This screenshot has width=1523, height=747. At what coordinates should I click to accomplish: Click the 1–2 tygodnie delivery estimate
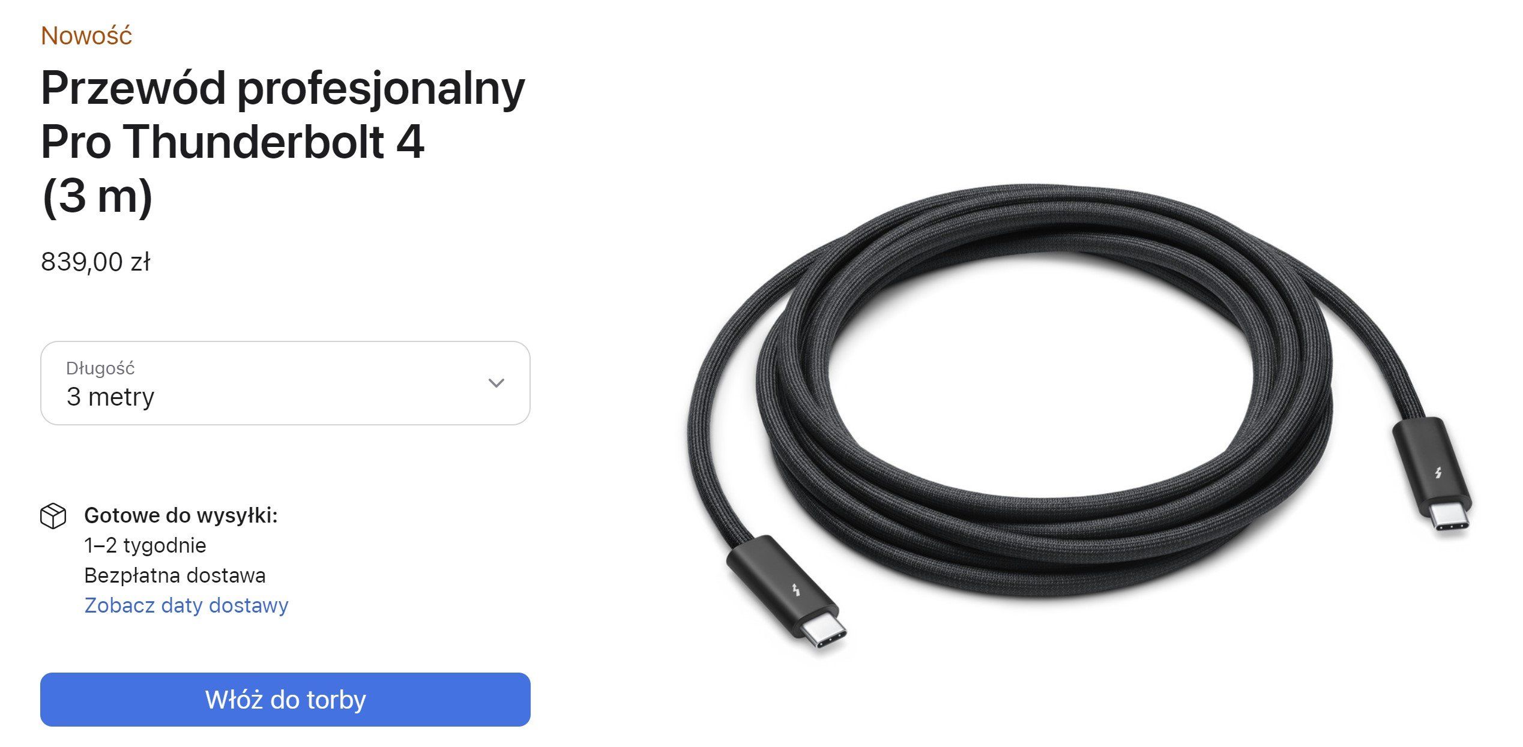(145, 545)
